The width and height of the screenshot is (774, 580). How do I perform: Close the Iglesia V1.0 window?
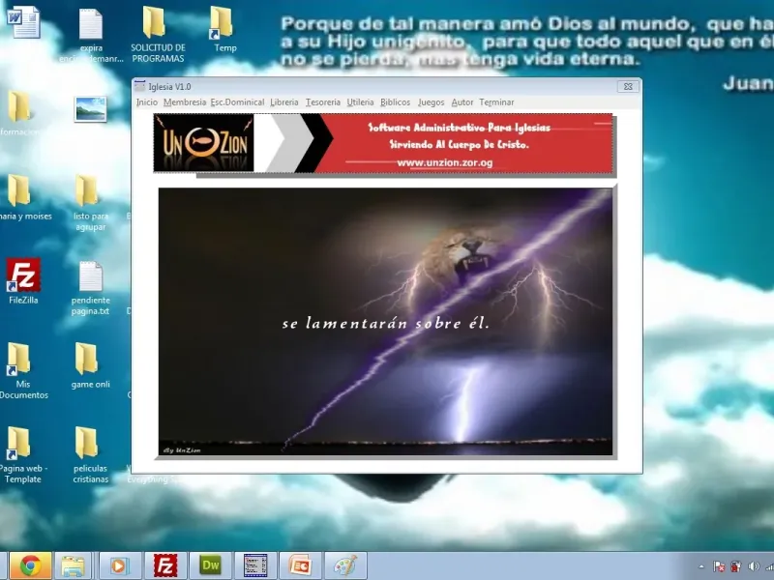pos(628,86)
